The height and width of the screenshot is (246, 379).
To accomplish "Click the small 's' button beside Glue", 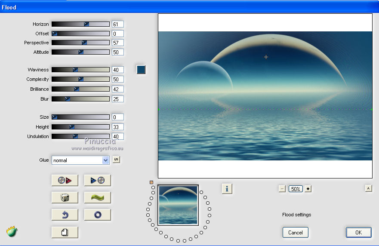I will coord(116,160).
